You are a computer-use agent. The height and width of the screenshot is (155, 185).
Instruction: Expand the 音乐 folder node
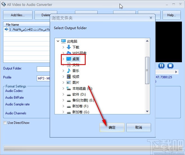63,71
